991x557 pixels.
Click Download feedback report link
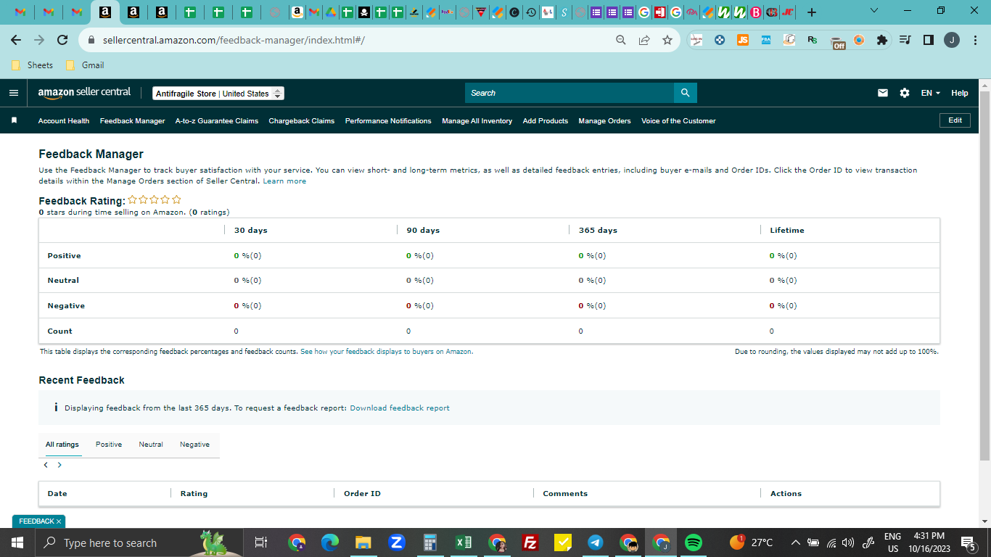(400, 408)
